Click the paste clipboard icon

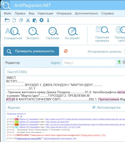[35, 20]
